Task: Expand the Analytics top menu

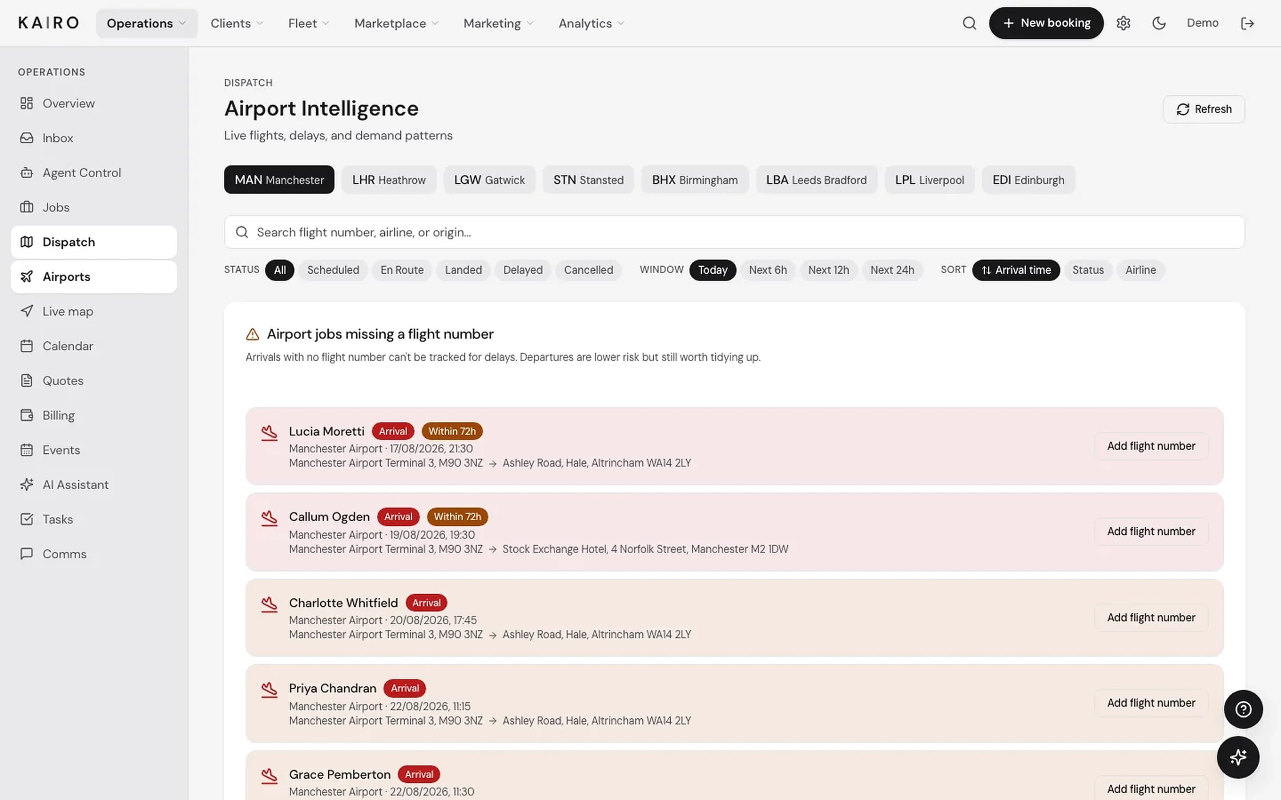Action: [591, 23]
